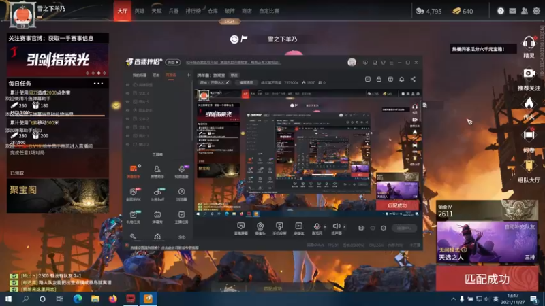Click the notification bell in streaming app
This screenshot has height=306, width=545.
click(401, 79)
